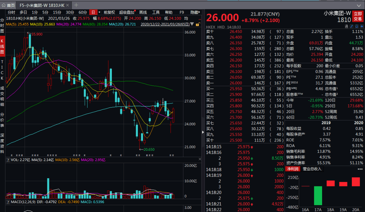Screen dimensions: 365x212
Task: Close the VOL indicator panel
Action: click(200, 159)
